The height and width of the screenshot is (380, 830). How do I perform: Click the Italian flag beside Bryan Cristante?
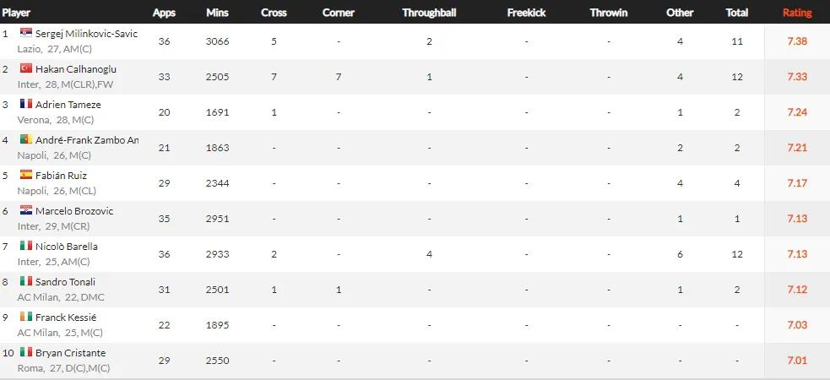pos(25,352)
